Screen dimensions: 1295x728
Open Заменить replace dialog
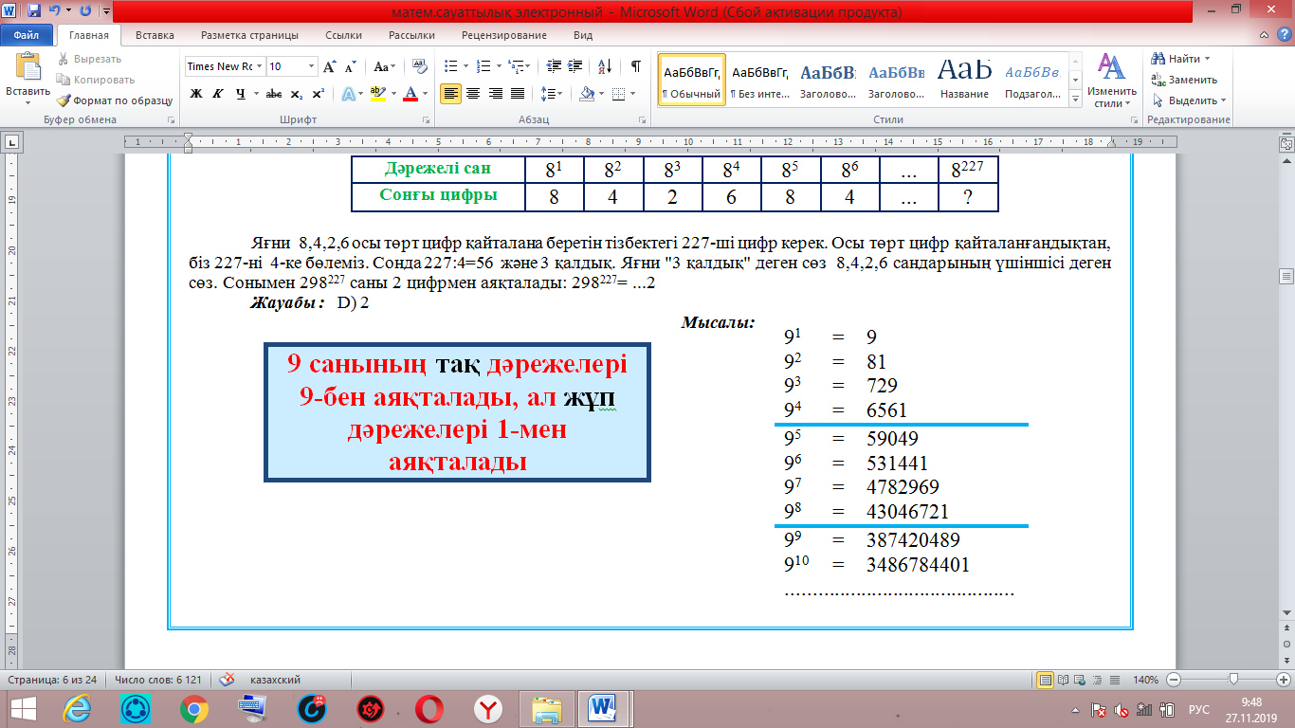click(1184, 80)
